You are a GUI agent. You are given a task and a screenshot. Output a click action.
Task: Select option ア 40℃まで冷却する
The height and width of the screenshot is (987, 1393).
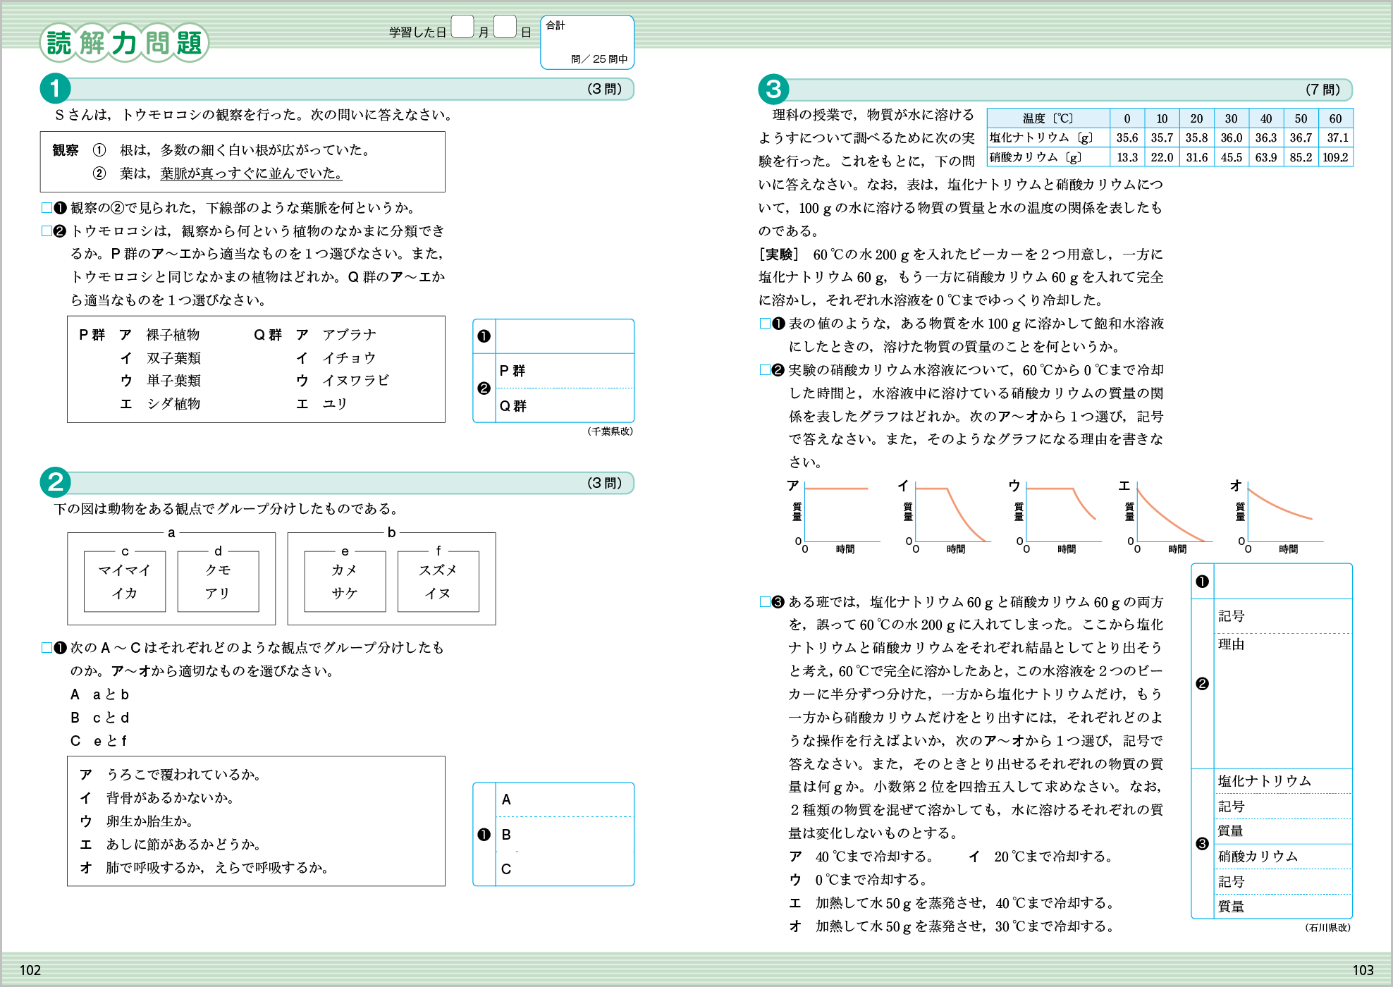863,857
